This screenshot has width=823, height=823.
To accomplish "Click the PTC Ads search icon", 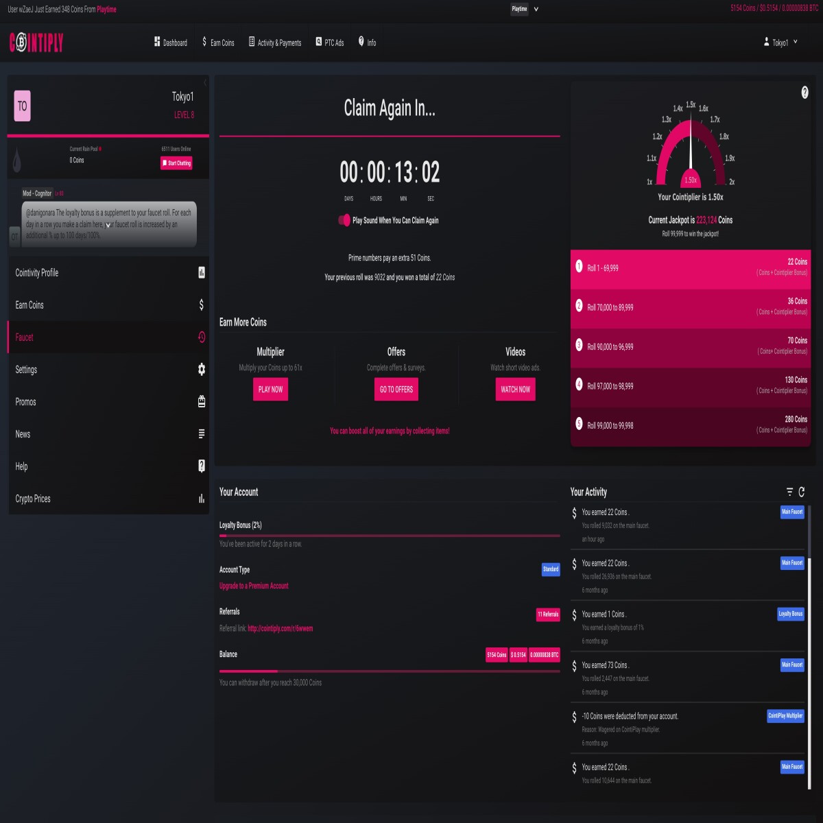I will tap(319, 42).
